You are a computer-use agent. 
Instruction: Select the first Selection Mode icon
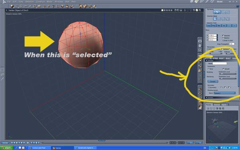215,19
